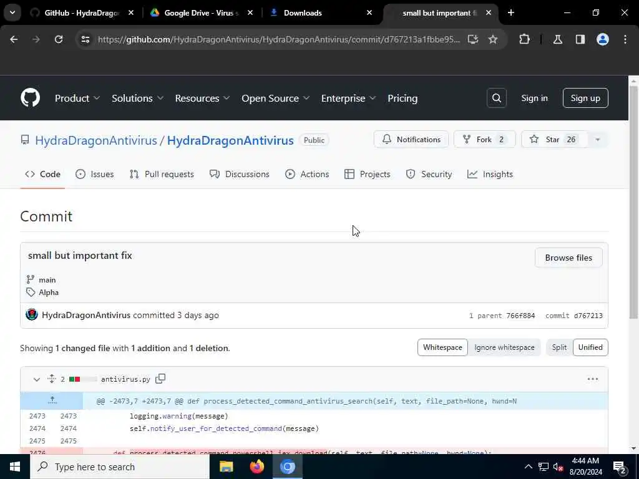The height and width of the screenshot is (479, 639).
Task: Open the Code repository tab
Action: [x=42, y=175]
